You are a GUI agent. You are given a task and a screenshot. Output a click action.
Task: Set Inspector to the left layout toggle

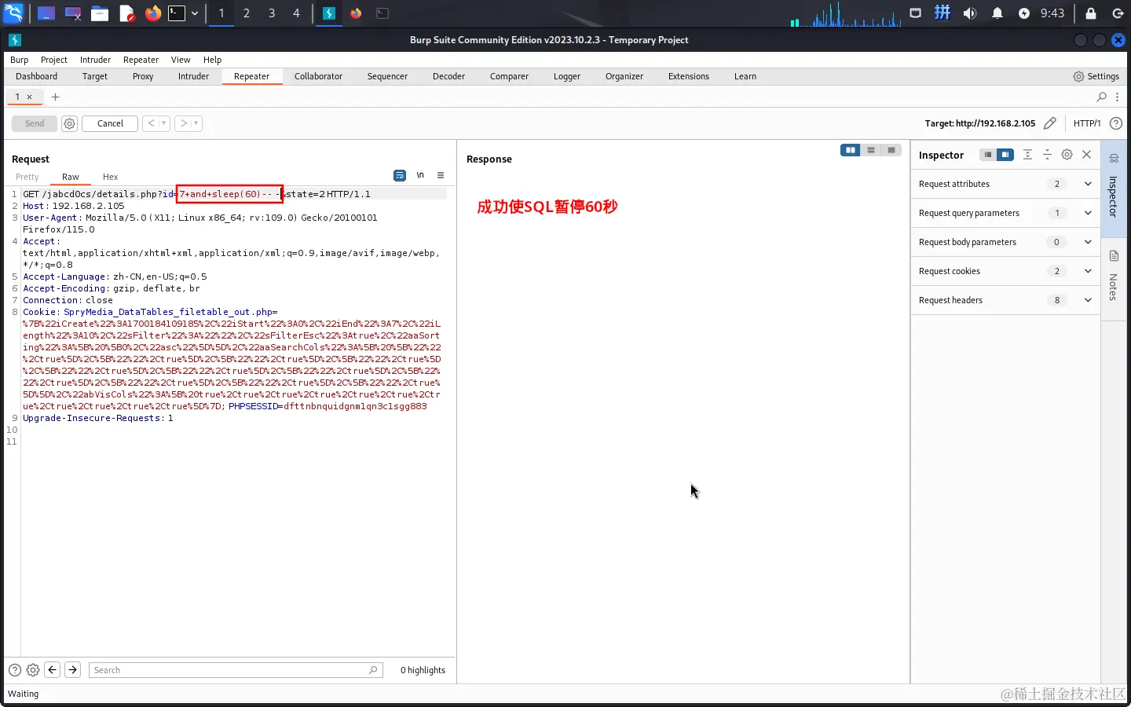(x=988, y=155)
